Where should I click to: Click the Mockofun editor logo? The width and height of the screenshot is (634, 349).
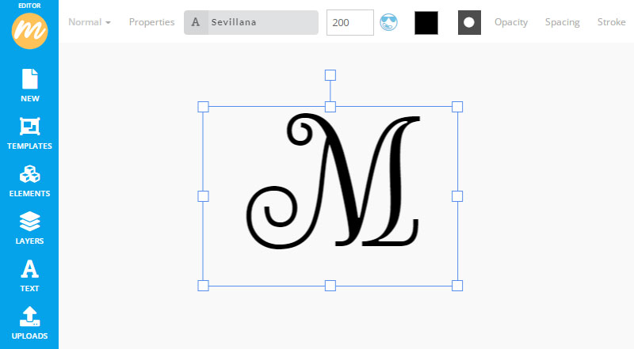click(x=29, y=30)
